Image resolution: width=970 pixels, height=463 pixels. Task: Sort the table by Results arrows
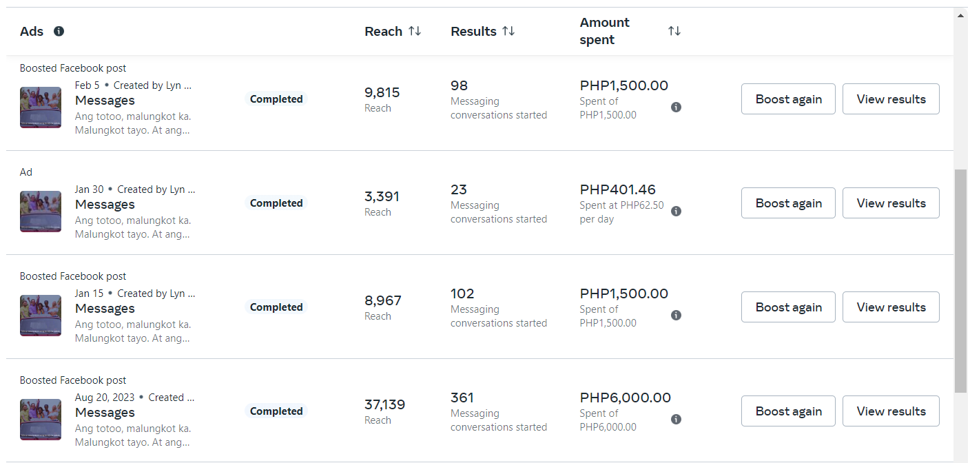[508, 31]
